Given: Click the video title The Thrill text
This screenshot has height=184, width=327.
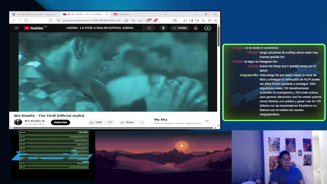Looking at the screenshot, I should [x=49, y=116].
